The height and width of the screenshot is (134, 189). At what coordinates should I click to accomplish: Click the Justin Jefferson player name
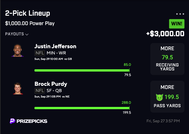[55, 46]
